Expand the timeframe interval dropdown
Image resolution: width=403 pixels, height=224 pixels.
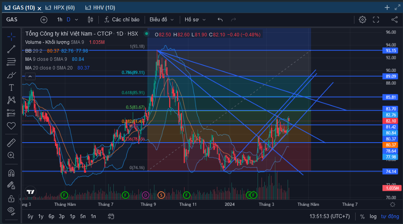click(x=76, y=19)
